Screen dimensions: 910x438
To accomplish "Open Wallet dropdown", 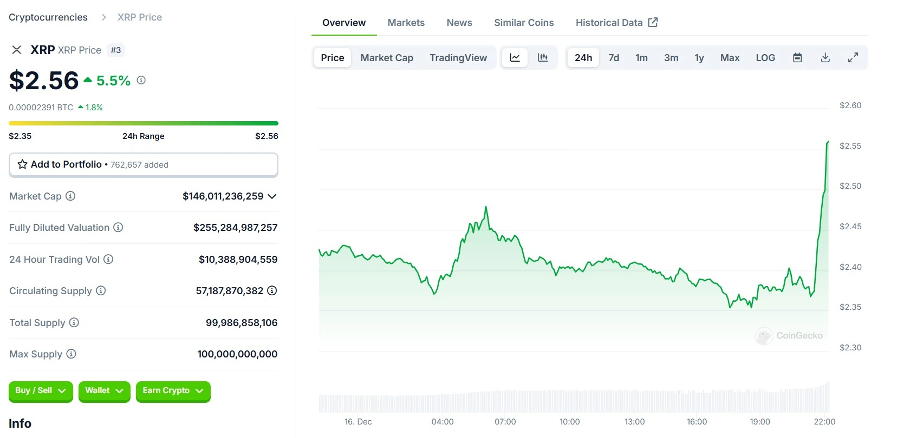I will tap(104, 391).
